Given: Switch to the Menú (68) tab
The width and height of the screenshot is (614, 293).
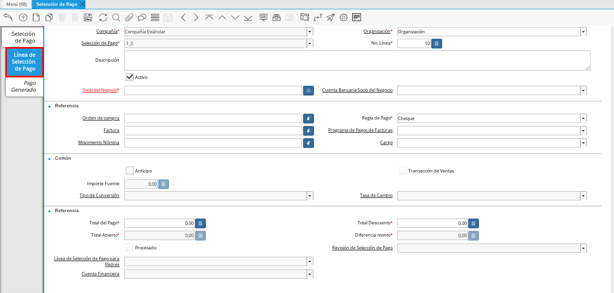Looking at the screenshot, I should pos(16,4).
